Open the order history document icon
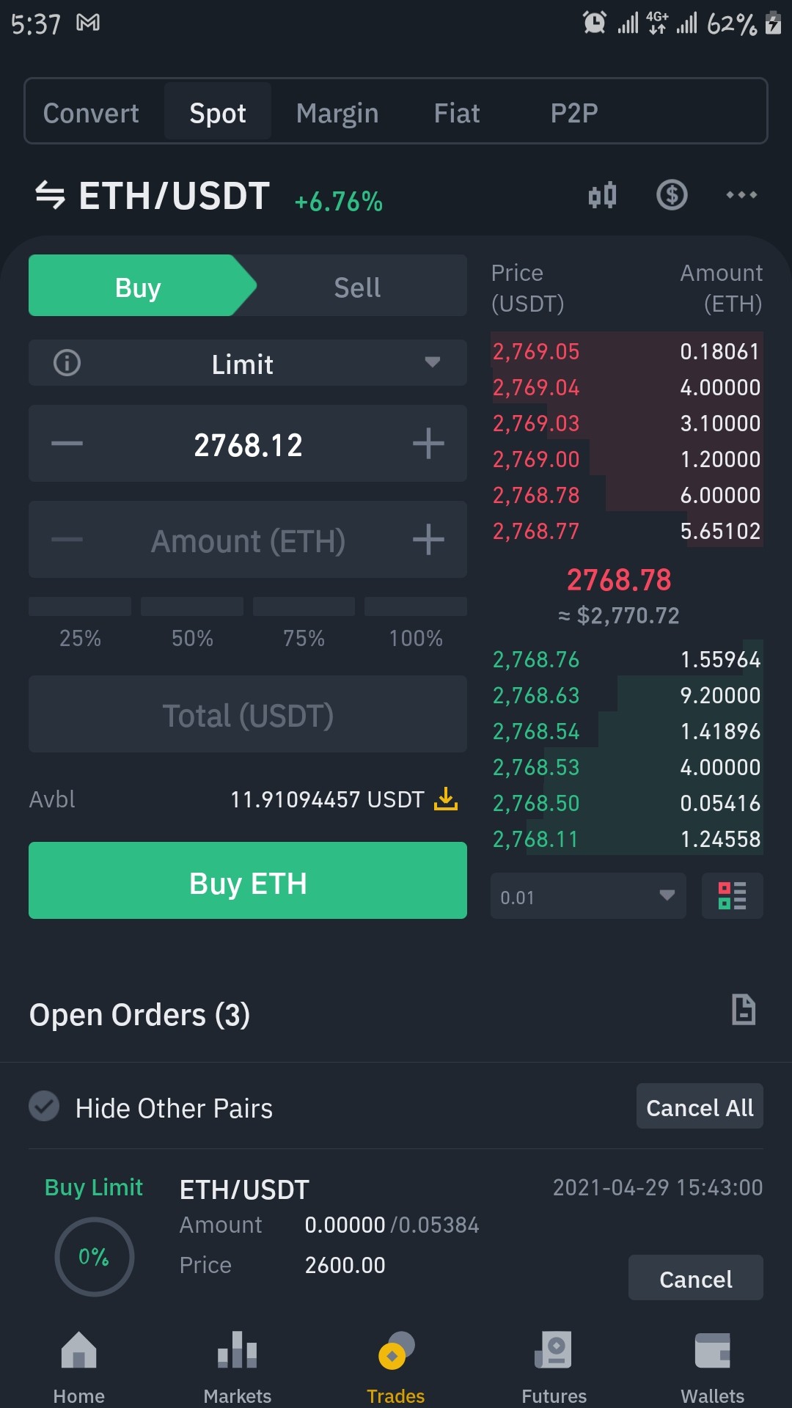This screenshot has width=792, height=1408. 744,1010
